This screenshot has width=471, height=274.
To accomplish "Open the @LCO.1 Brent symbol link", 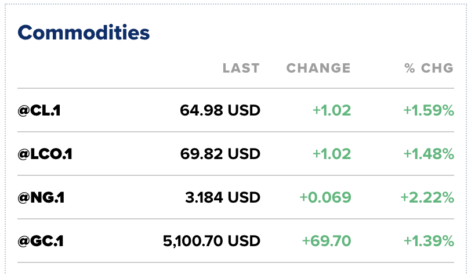I will [x=45, y=154].
